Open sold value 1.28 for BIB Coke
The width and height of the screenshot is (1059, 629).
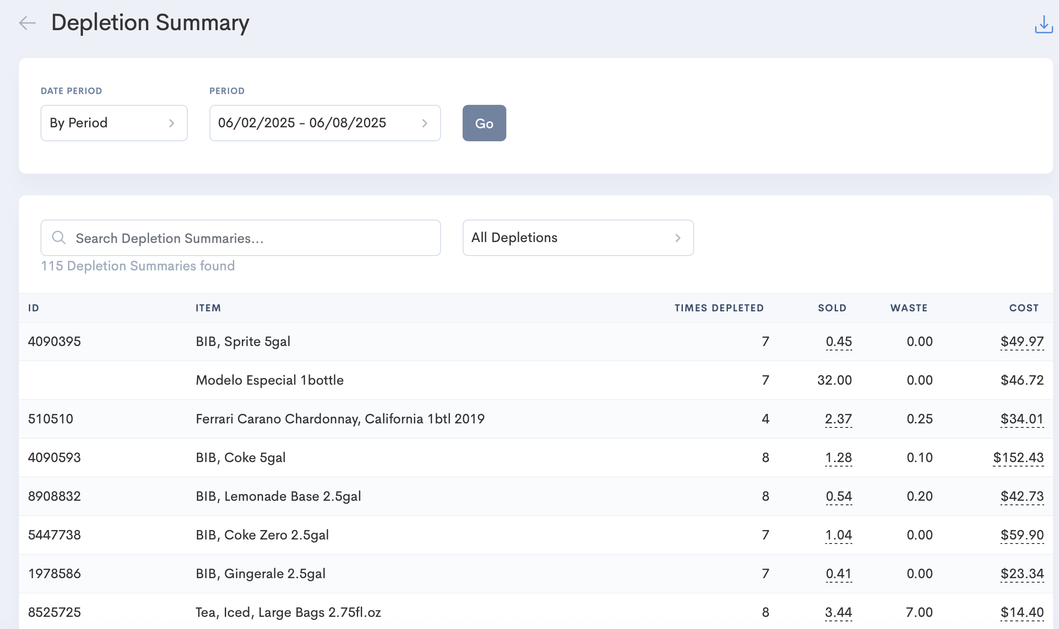point(838,458)
